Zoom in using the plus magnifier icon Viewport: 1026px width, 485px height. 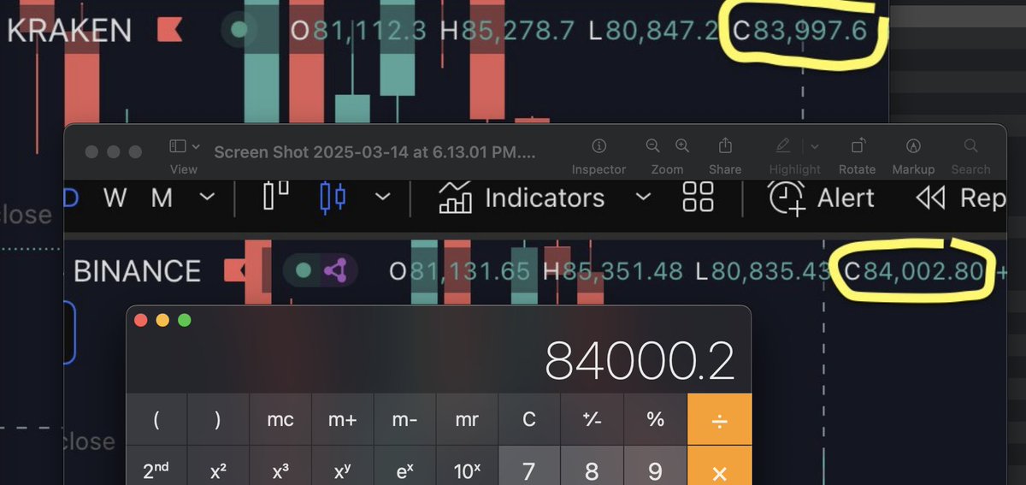tap(682, 145)
